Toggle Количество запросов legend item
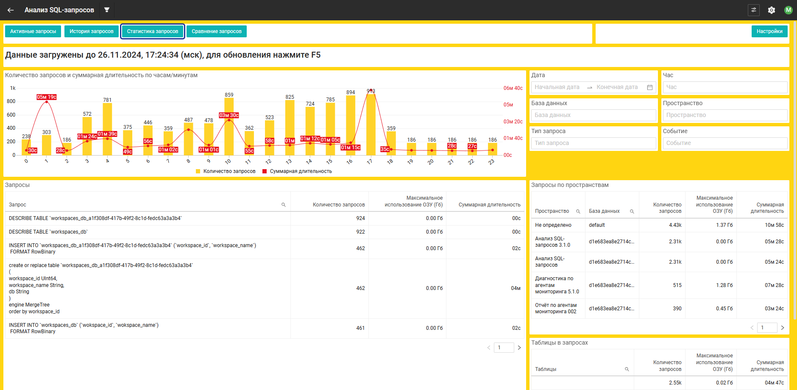 pos(226,171)
